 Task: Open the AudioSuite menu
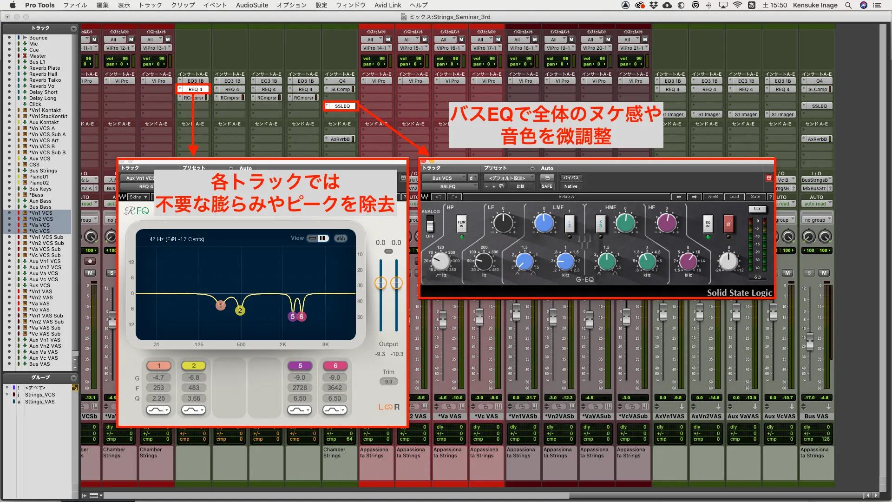(252, 5)
